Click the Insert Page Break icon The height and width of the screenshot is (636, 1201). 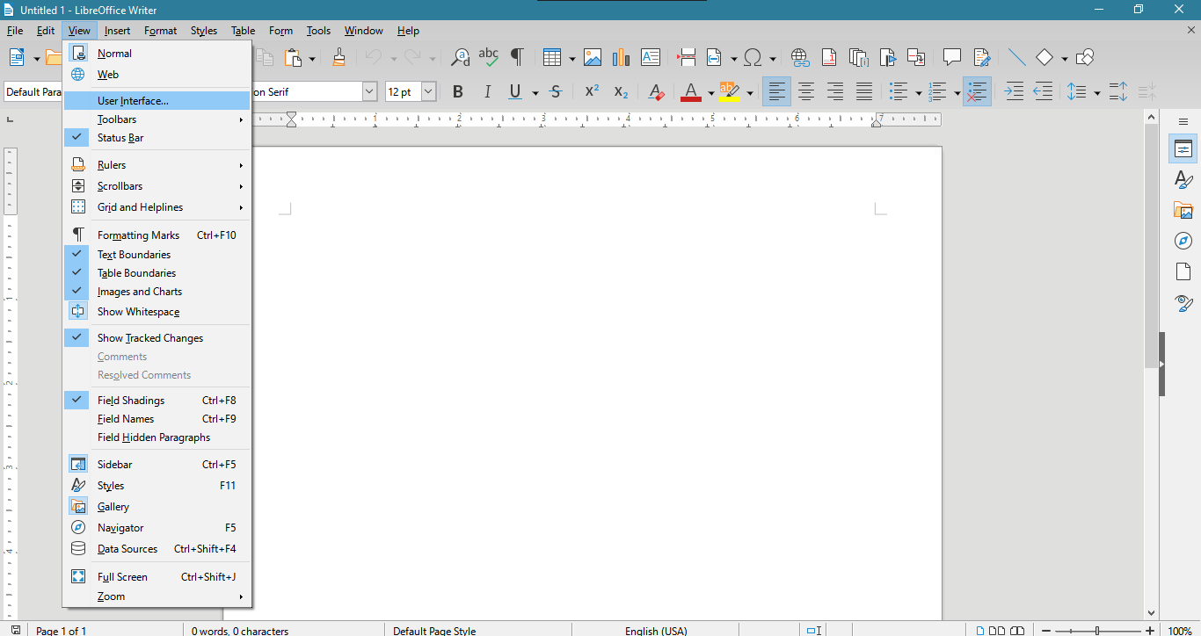[x=687, y=57]
